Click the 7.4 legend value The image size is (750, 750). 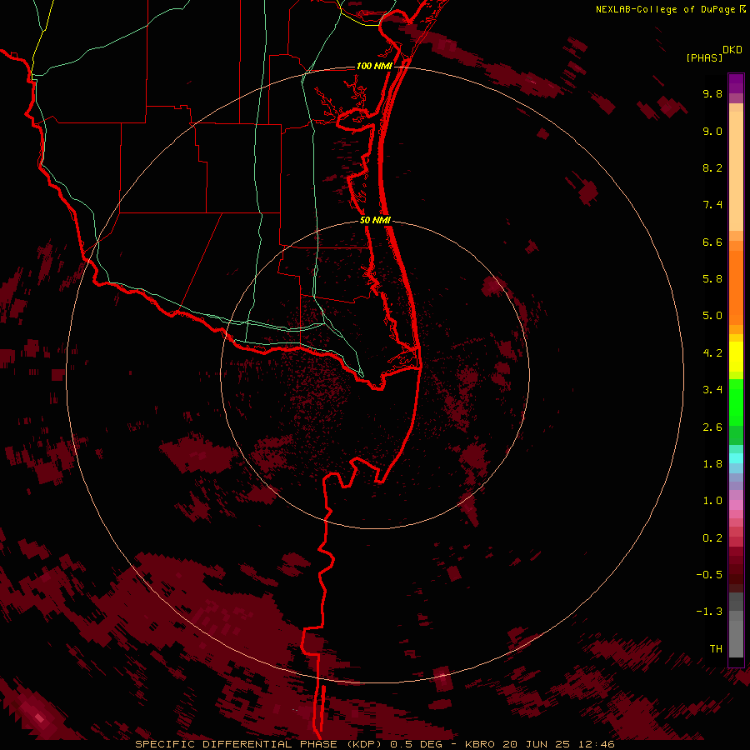[712, 205]
